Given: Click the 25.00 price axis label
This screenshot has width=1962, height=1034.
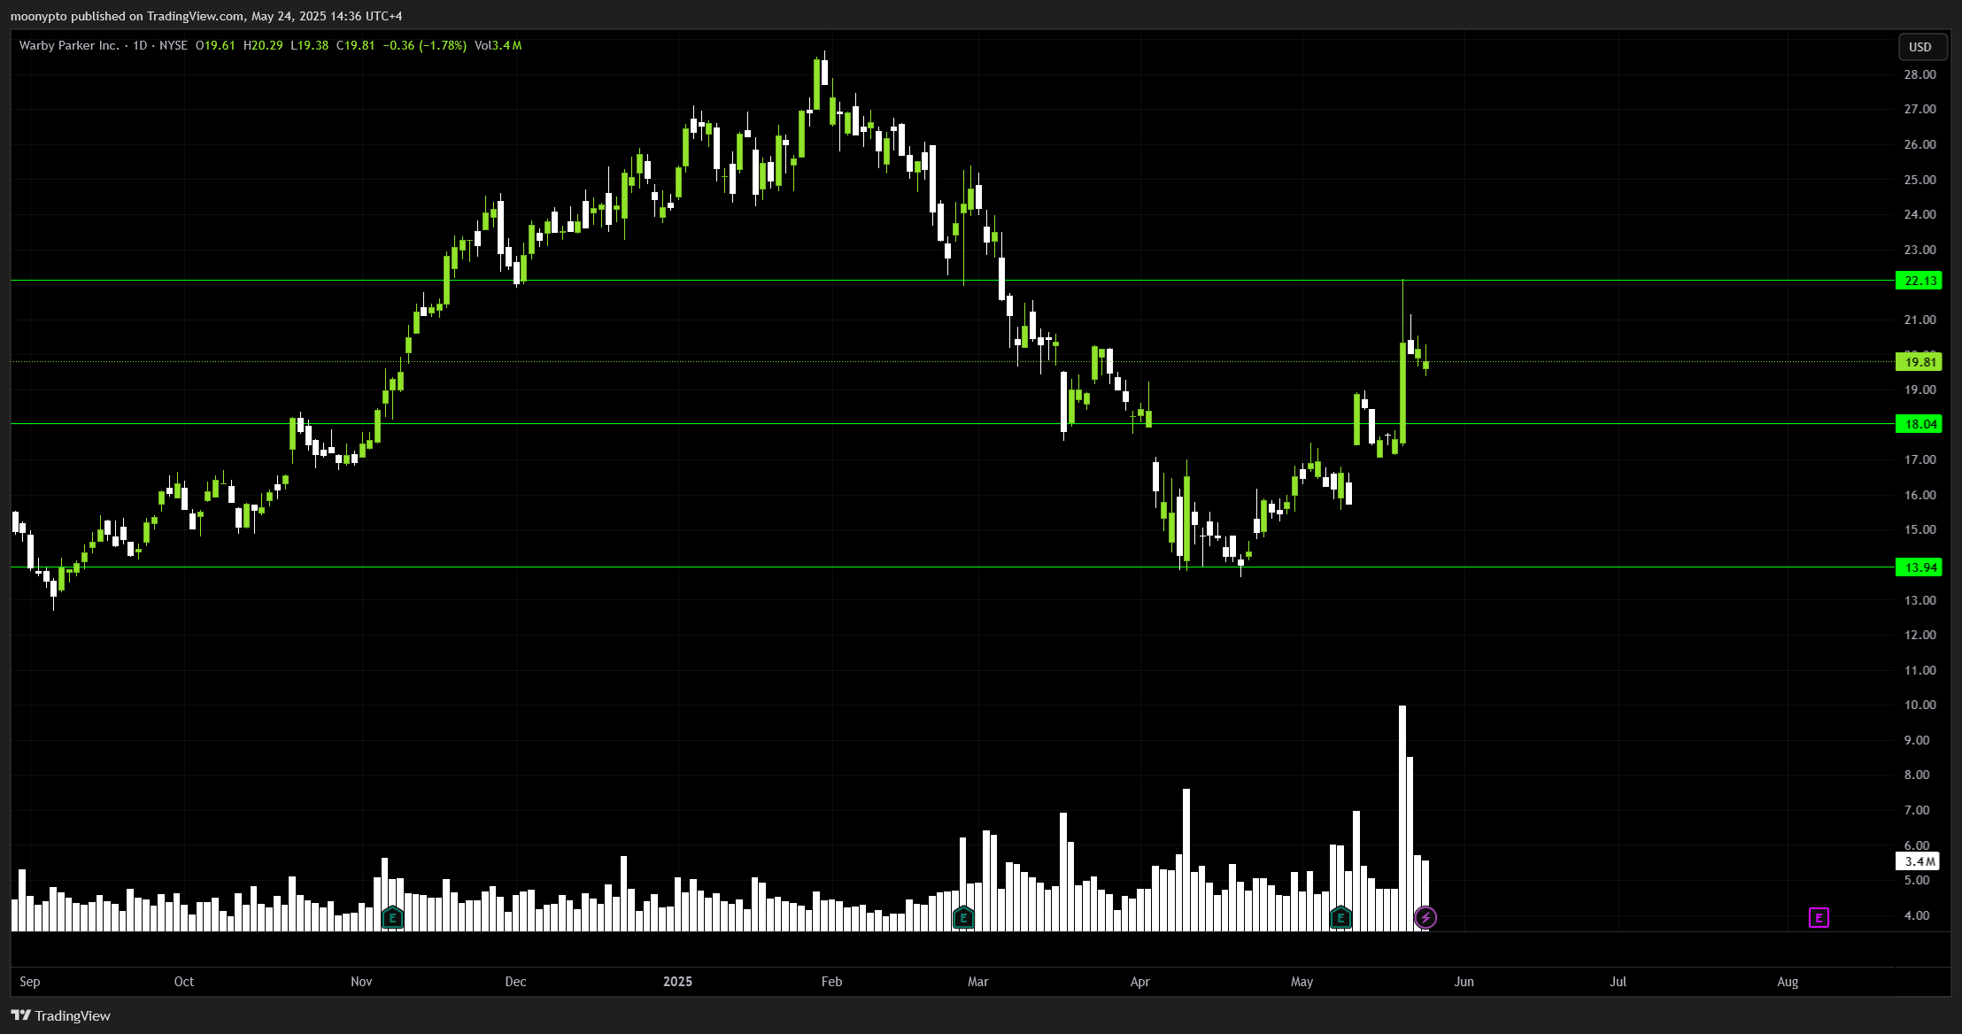Looking at the screenshot, I should point(1920,180).
